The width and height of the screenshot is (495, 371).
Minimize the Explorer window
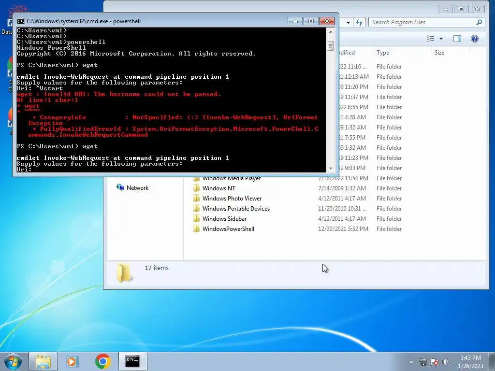click(445, 9)
